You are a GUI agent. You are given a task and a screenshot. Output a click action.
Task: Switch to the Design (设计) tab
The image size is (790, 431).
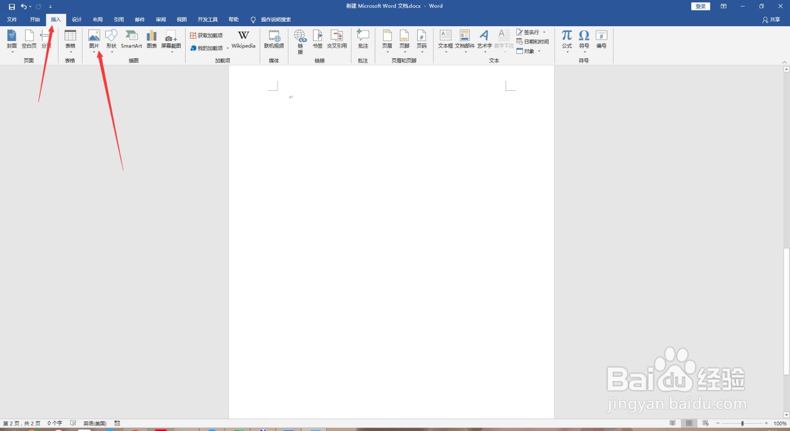[x=77, y=20]
